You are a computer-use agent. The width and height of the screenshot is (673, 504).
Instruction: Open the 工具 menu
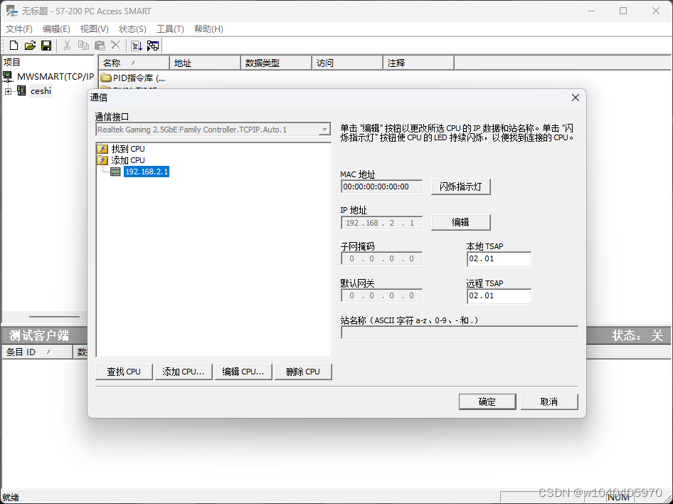[x=170, y=29]
